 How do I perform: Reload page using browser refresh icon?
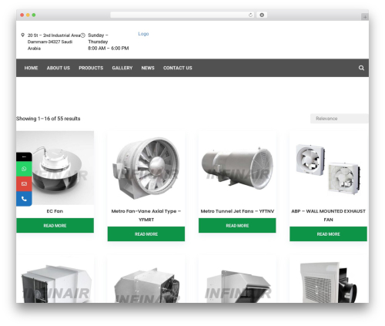250,15
